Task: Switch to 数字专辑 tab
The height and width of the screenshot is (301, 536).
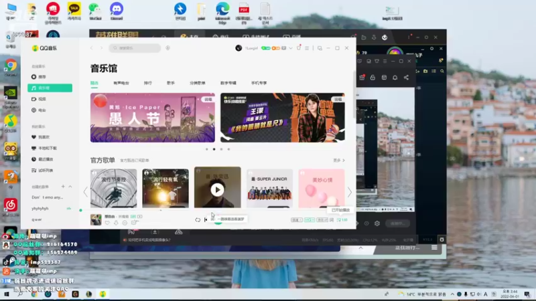Action: click(228, 83)
